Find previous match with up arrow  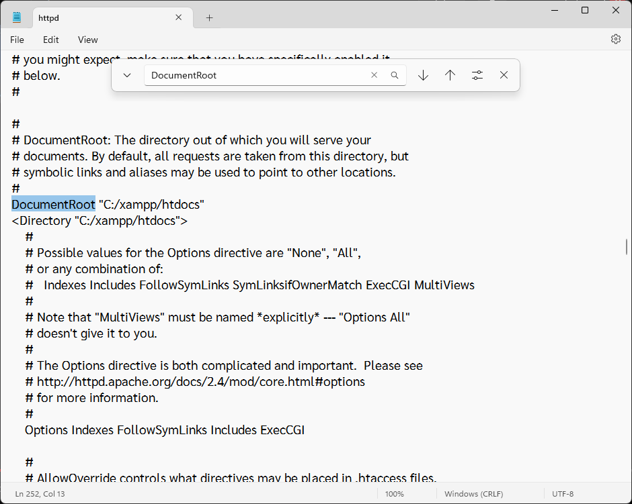click(x=450, y=75)
